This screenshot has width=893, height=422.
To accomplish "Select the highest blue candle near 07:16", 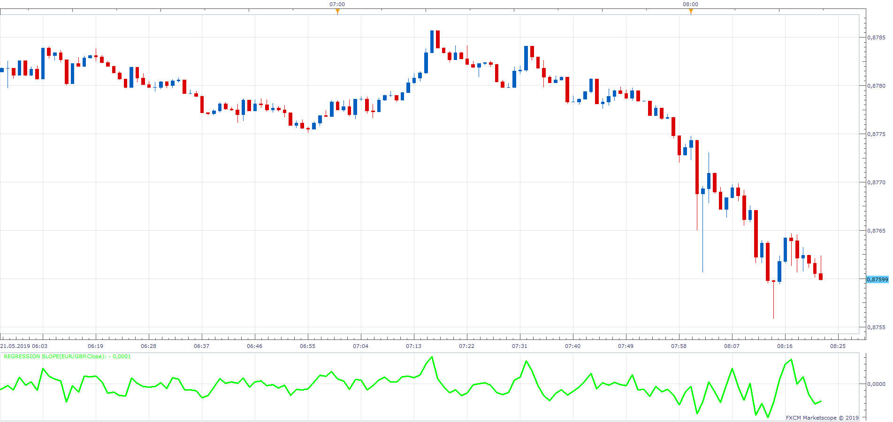I will click(x=432, y=42).
